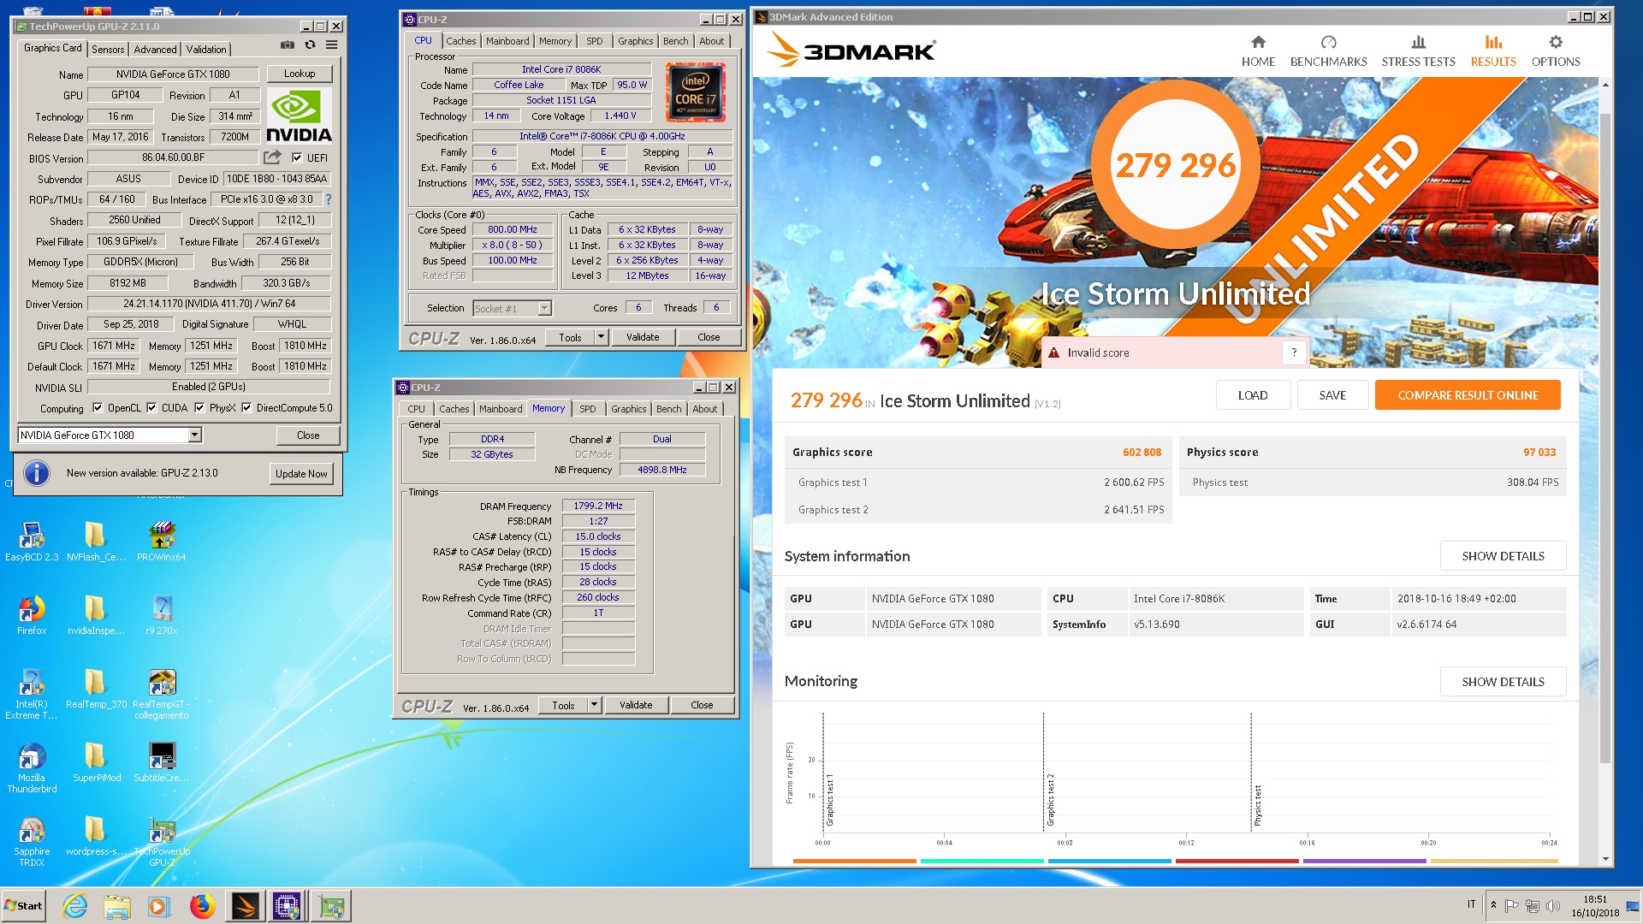Select the RESULTS tab in 3DMark
Screen dimensions: 1643x924
click(x=1493, y=50)
